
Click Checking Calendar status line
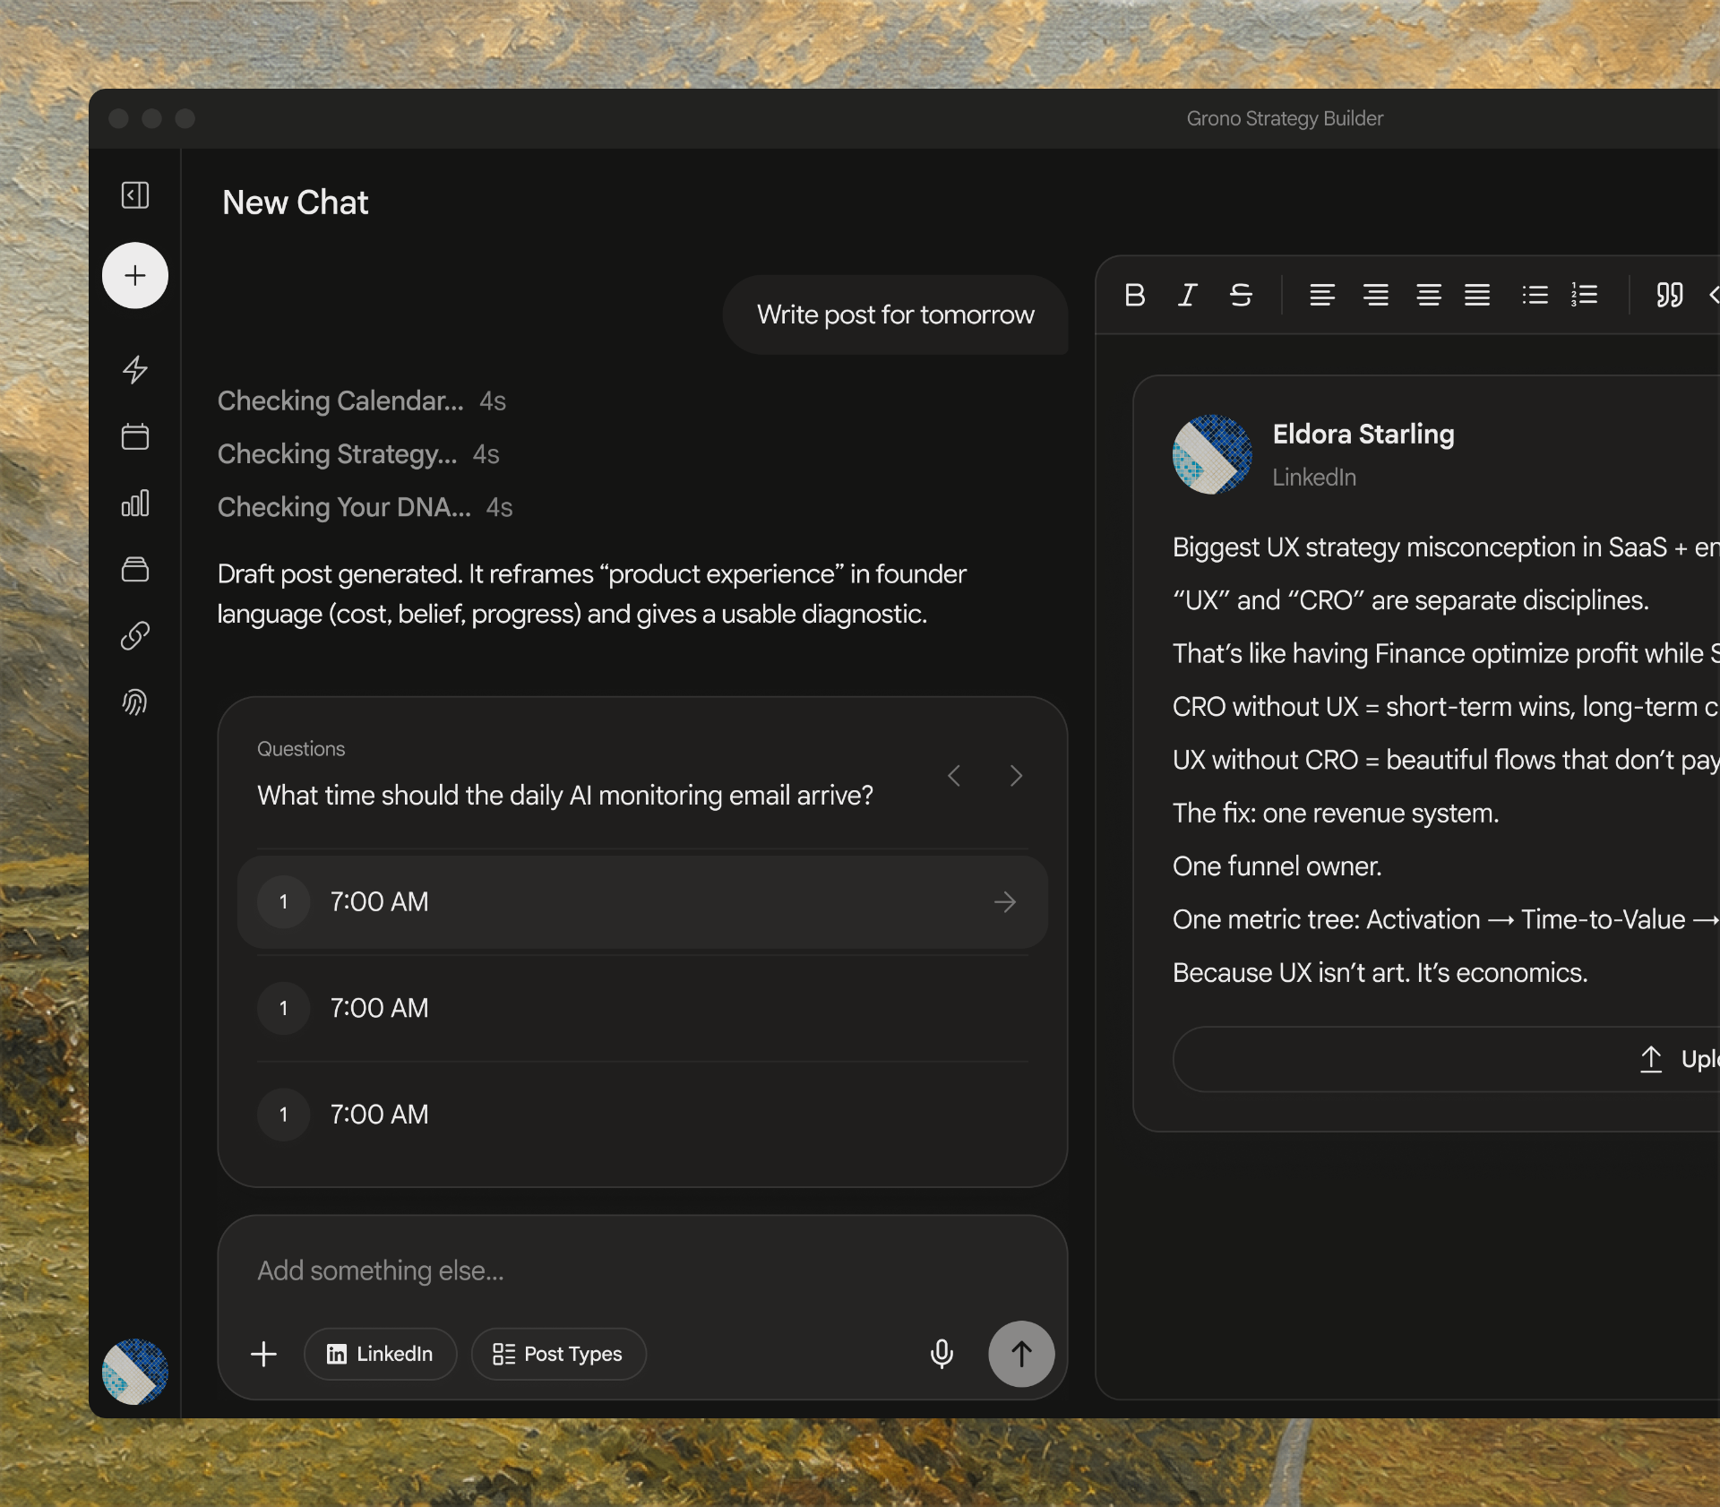362,400
